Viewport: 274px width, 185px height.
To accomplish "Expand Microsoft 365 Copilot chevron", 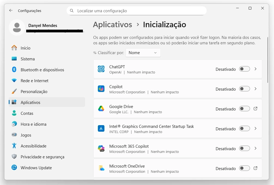I will tap(255, 148).
